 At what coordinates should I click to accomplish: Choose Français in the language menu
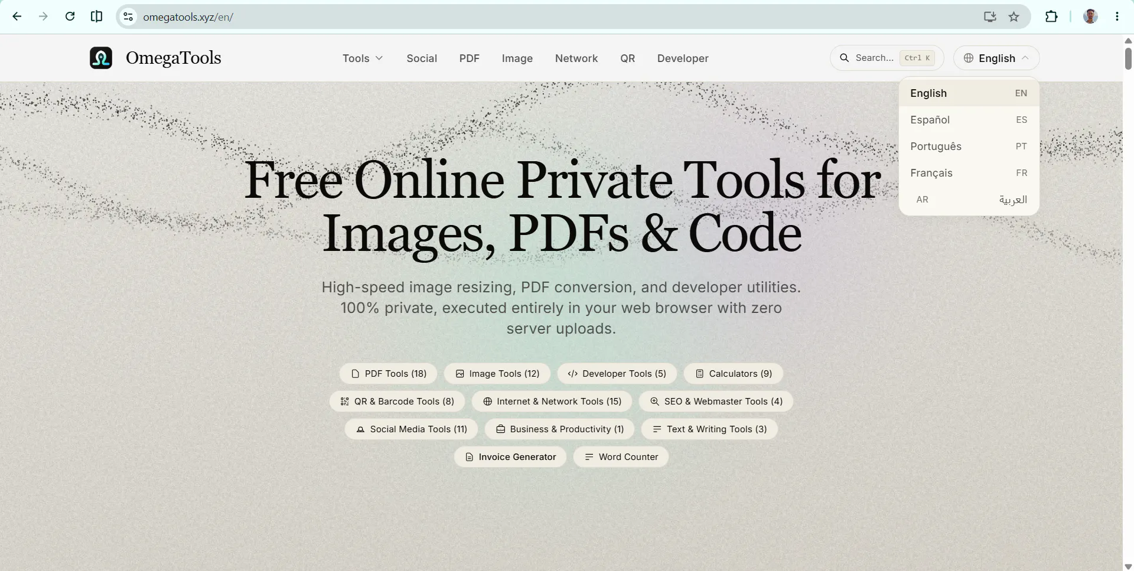click(x=969, y=173)
